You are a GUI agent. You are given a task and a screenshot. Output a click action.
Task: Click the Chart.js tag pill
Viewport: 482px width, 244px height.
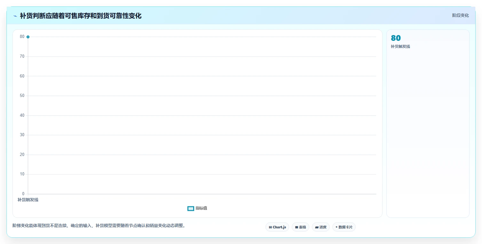pyautogui.click(x=277, y=227)
